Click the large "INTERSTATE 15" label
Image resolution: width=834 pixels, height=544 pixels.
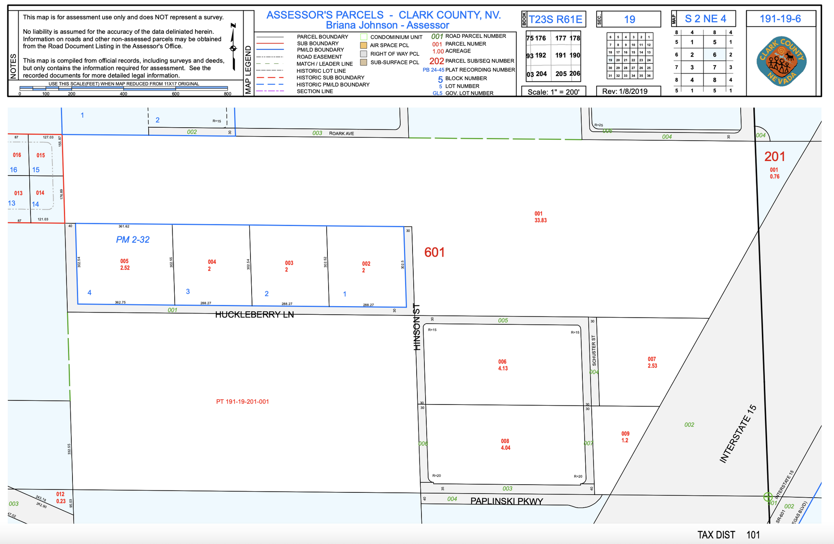point(738,434)
